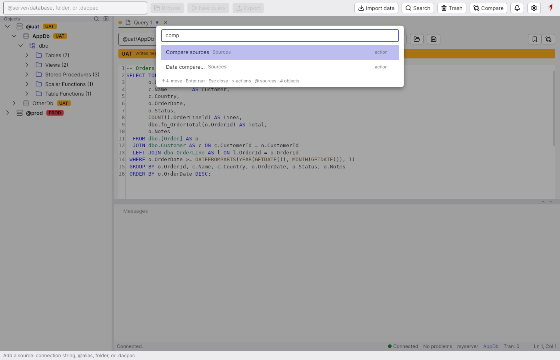Click the compare icon beside bookmark
This screenshot has width=560, height=360.
point(548,39)
